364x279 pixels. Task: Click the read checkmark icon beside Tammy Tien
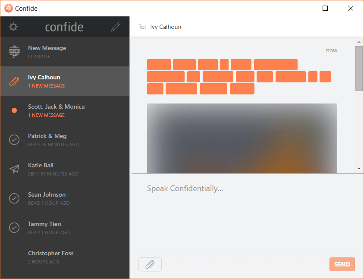[14, 228]
